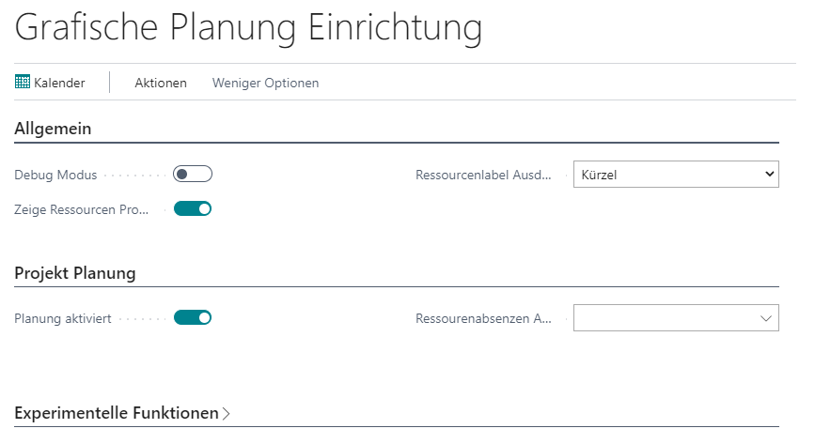Image resolution: width=815 pixels, height=444 pixels.
Task: Disable Zeige Ressourcen Pro... switch
Action: click(193, 208)
